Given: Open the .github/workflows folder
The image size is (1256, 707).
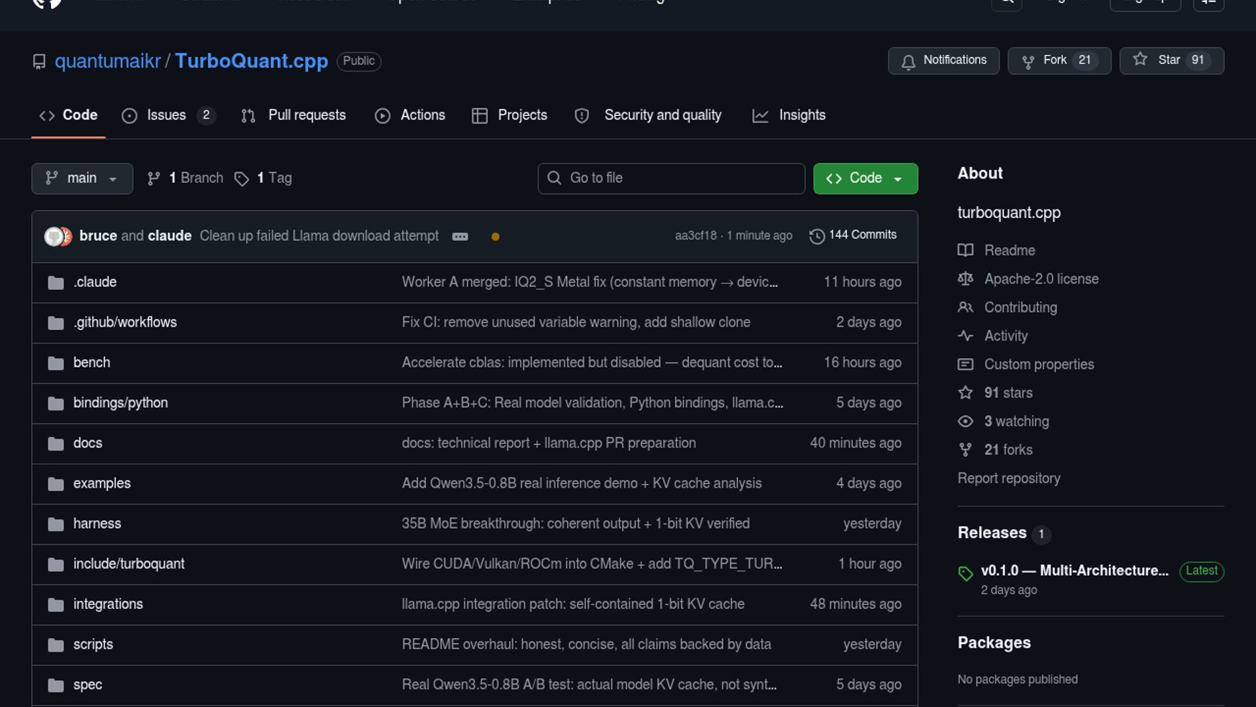Looking at the screenshot, I should point(125,322).
